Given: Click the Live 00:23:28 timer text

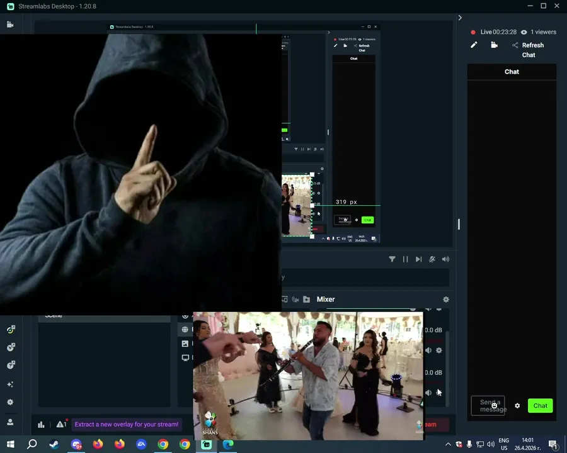Looking at the screenshot, I should click(498, 32).
